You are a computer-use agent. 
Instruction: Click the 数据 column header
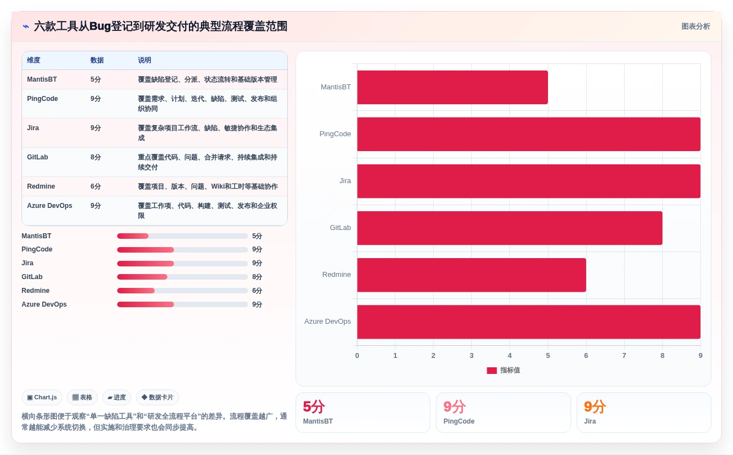97,60
